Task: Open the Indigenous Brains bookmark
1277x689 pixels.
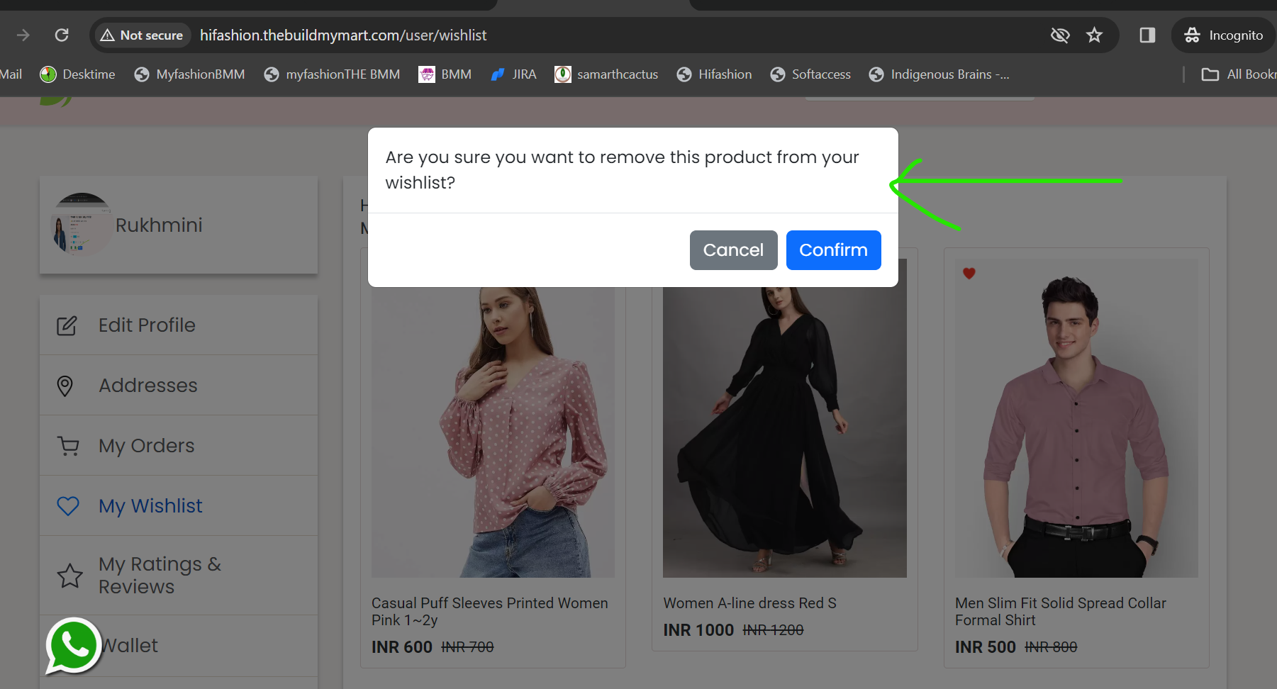Action: pos(939,74)
